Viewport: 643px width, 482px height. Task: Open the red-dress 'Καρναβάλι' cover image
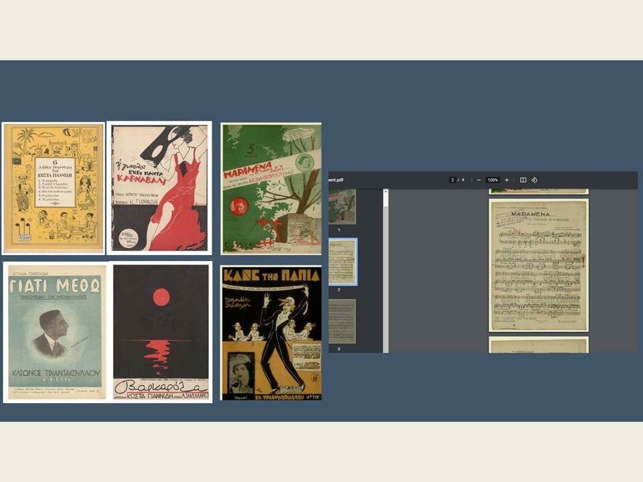coord(159,188)
